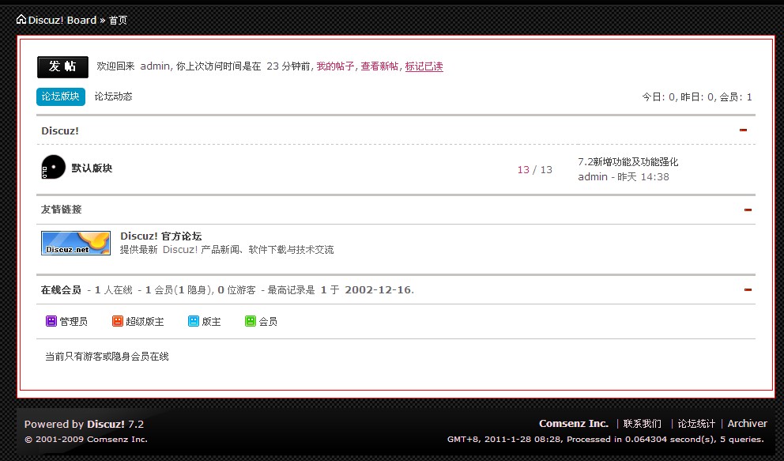784x461 pixels.
Task: Click the blue 版主 legend icon
Action: pos(194,321)
